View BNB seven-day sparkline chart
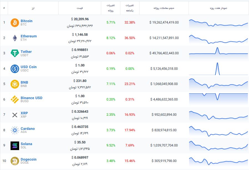This screenshot has height=170, width=249. tap(218, 84)
